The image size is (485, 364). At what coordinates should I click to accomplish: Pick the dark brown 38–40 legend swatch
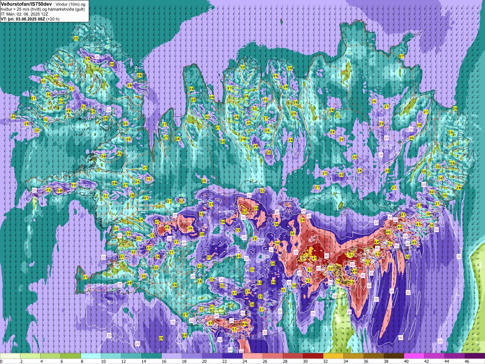[394, 356]
